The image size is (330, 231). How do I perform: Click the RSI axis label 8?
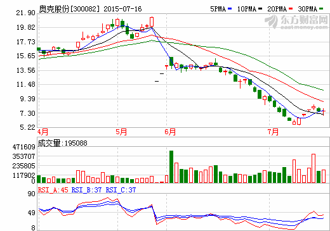tap(33, 228)
